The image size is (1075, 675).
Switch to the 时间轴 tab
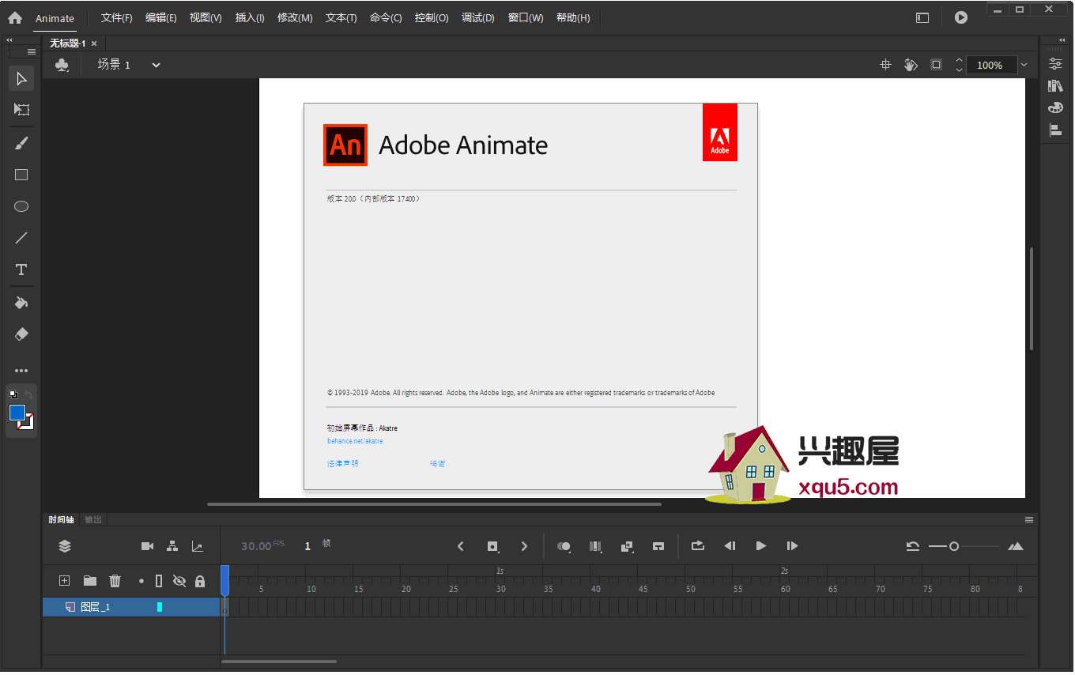[x=61, y=519]
